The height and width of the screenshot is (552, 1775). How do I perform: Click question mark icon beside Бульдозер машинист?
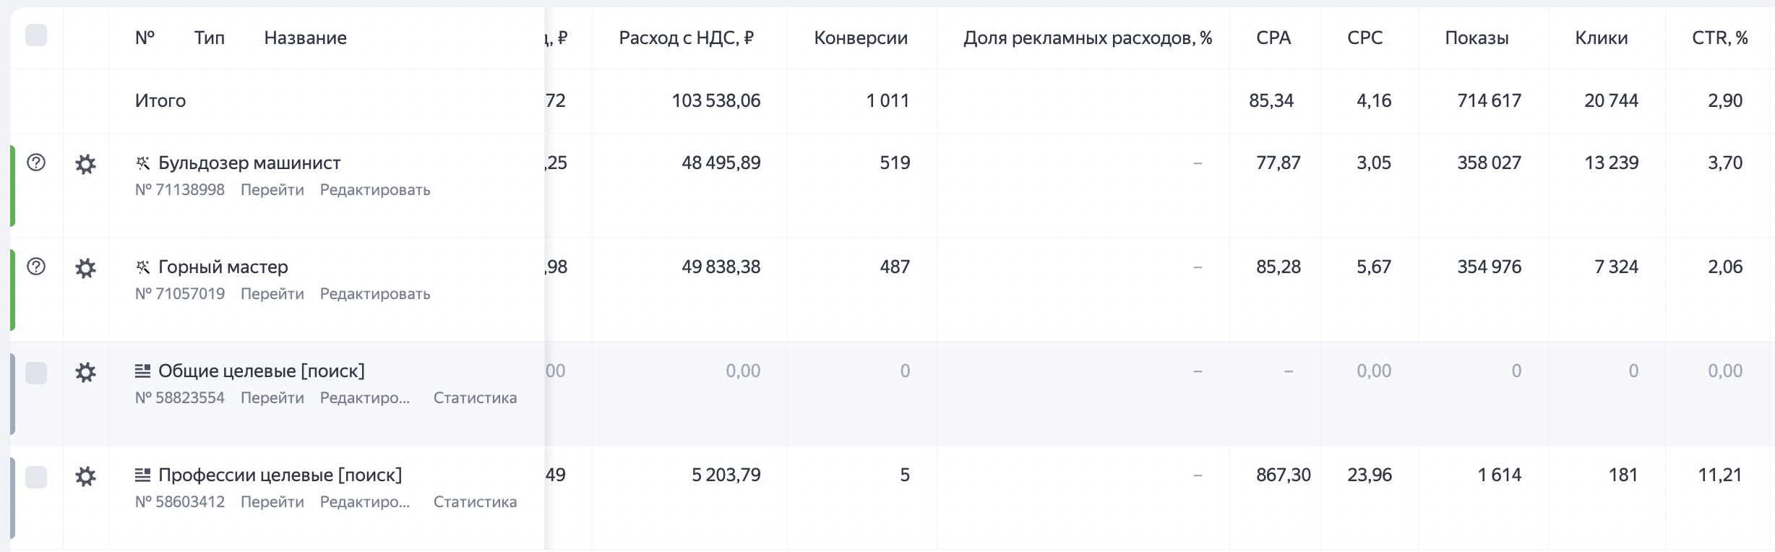pyautogui.click(x=36, y=163)
